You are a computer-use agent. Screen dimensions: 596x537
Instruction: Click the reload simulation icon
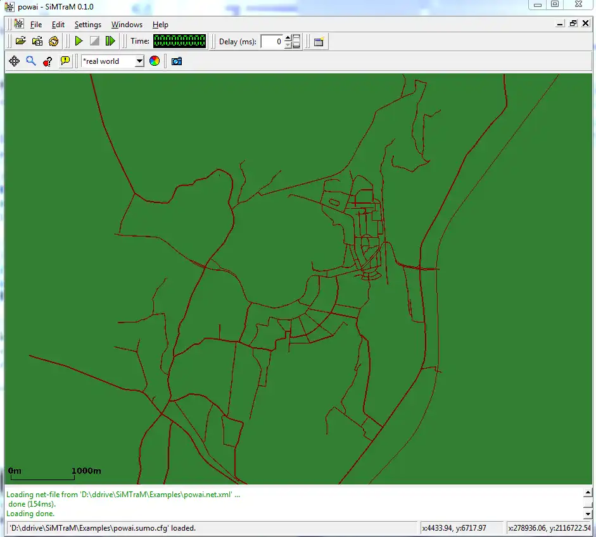point(54,41)
